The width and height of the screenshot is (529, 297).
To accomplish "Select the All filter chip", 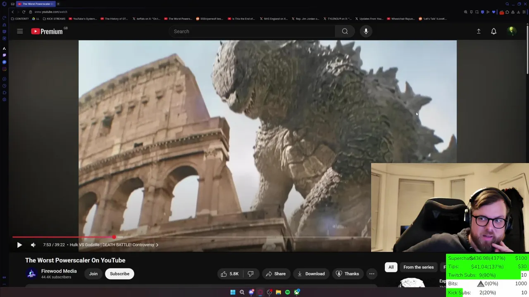I will point(391,267).
